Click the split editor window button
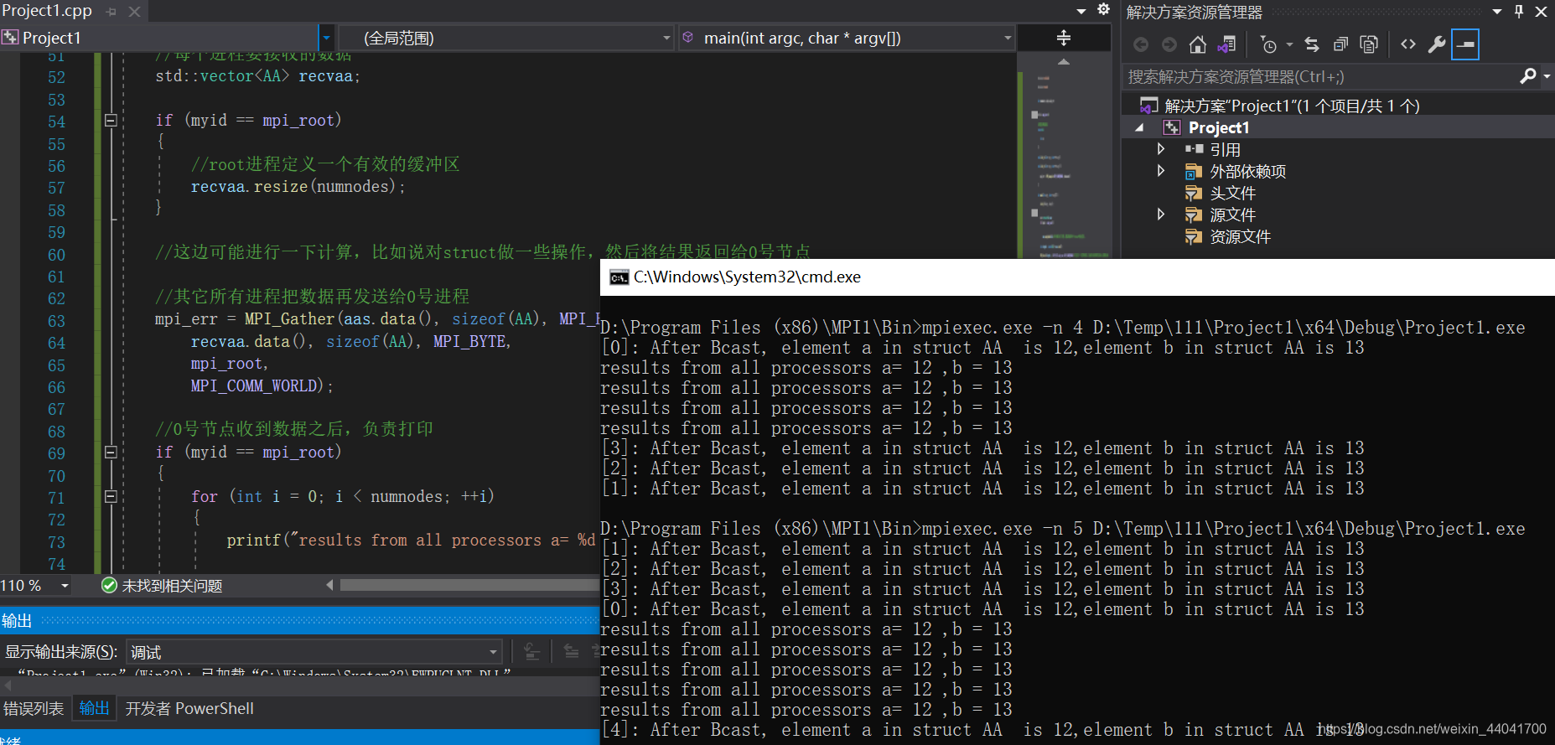Viewport: 1555px width, 745px height. 1064,38
